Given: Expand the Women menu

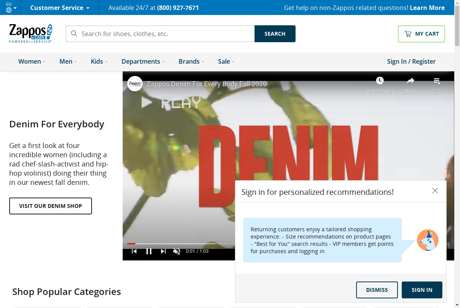Looking at the screenshot, I should [x=32, y=61].
